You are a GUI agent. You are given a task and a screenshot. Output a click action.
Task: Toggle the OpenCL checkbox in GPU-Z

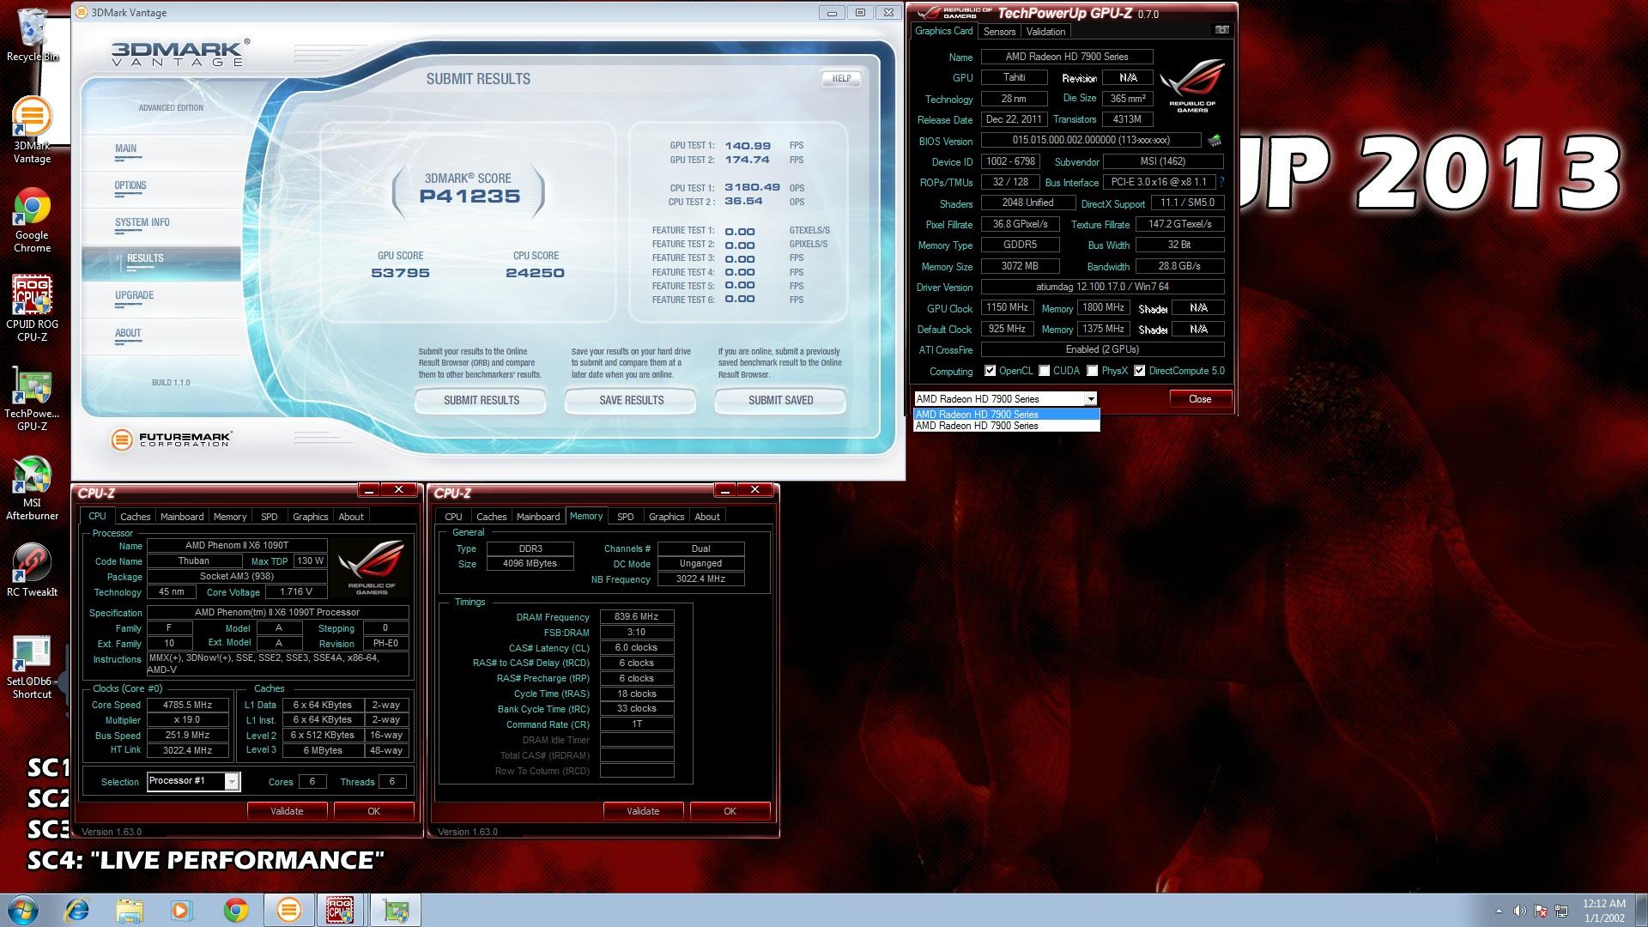990,371
